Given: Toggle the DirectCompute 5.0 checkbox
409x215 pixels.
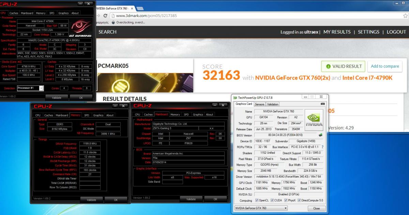Looking at the screenshot, I should point(299,200).
